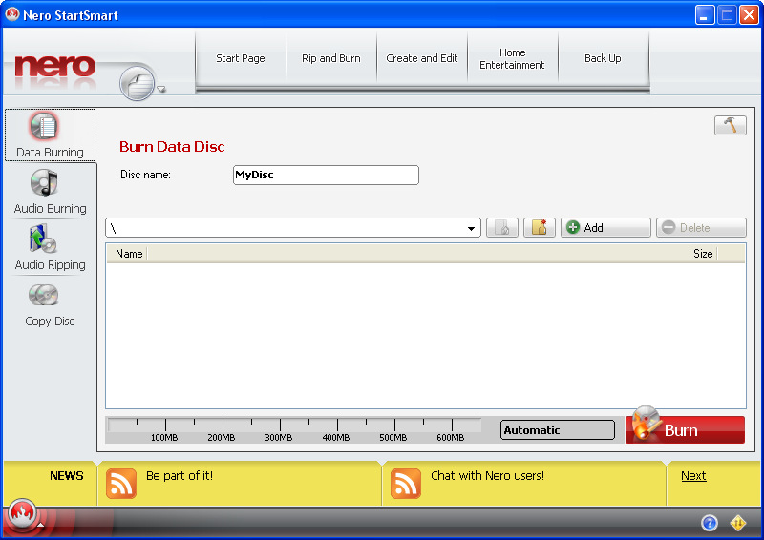
Task: Open the application launcher dropdown beside Nero logo
Action: [141, 86]
